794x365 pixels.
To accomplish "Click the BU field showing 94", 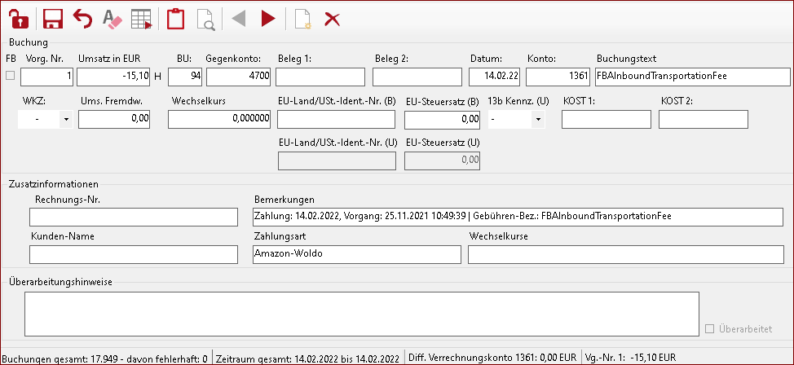I will click(x=185, y=77).
